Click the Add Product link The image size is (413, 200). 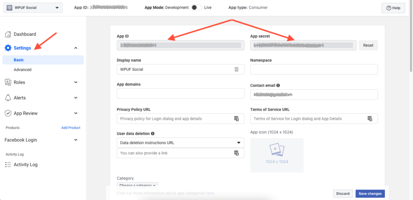click(71, 128)
